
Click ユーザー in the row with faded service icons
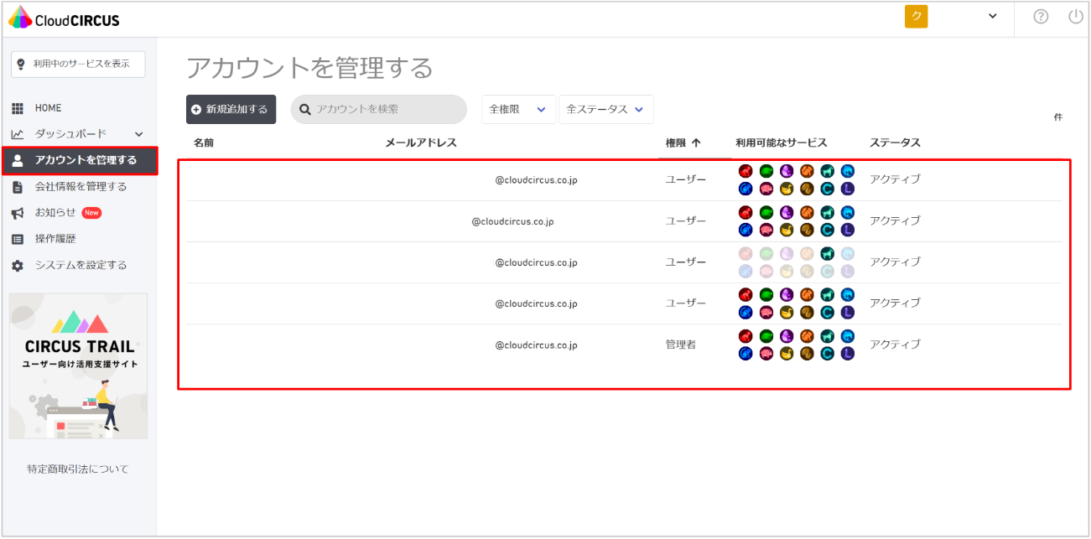(x=686, y=262)
